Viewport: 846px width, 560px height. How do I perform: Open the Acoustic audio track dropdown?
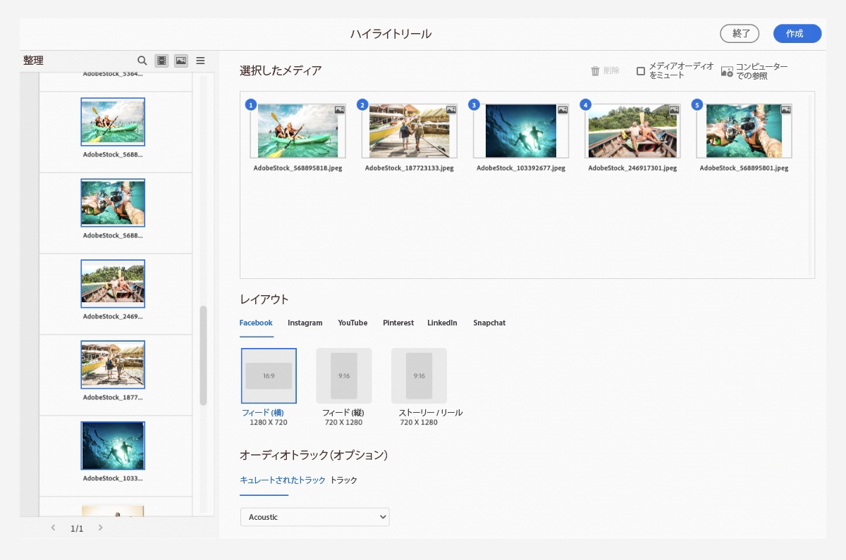point(314,517)
